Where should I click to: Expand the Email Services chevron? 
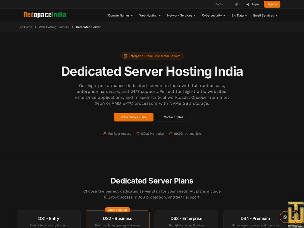tap(276, 16)
